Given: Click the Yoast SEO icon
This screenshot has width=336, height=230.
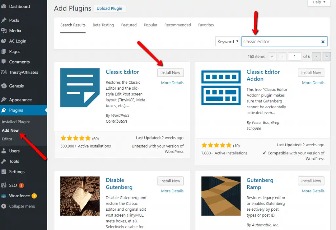Looking at the screenshot, I should pos(3,185).
